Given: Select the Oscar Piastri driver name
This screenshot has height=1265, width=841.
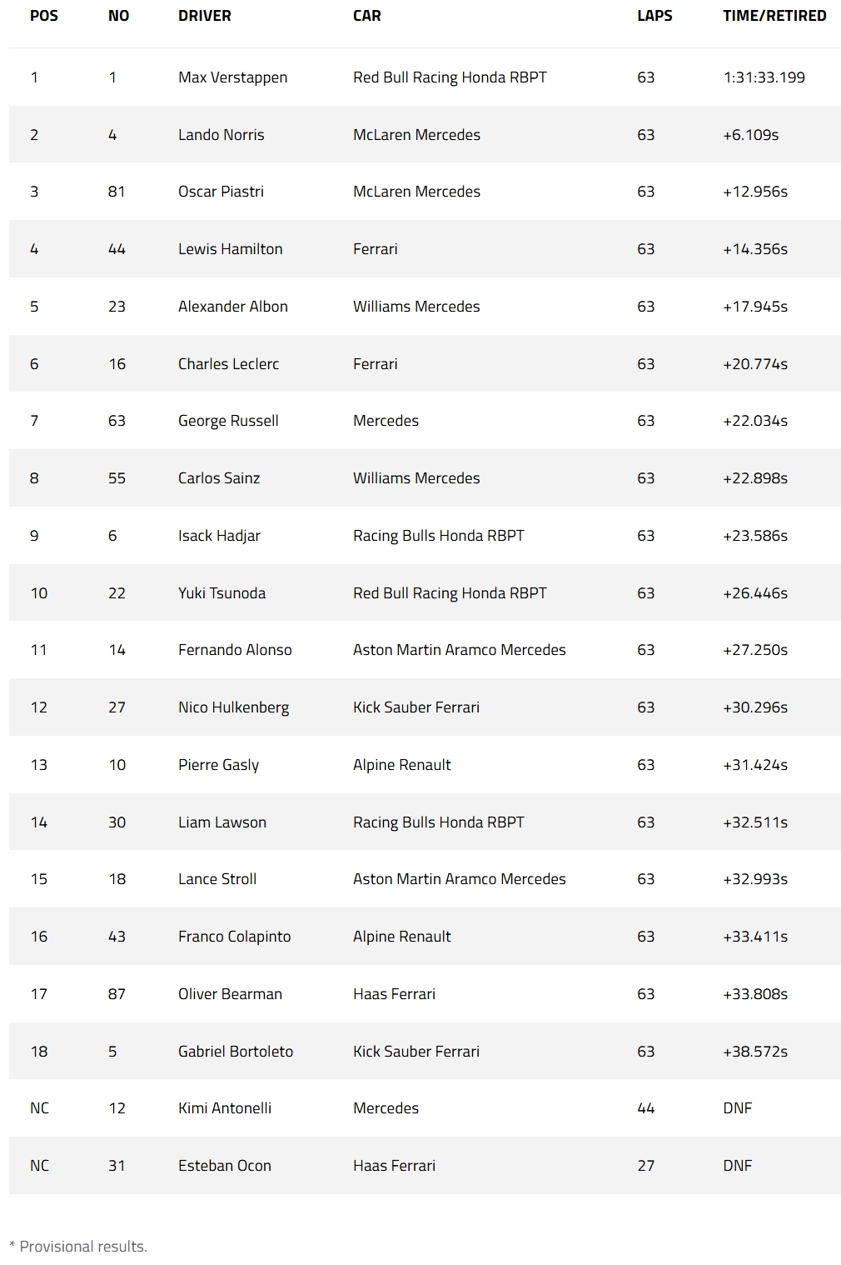Looking at the screenshot, I should coord(221,192).
